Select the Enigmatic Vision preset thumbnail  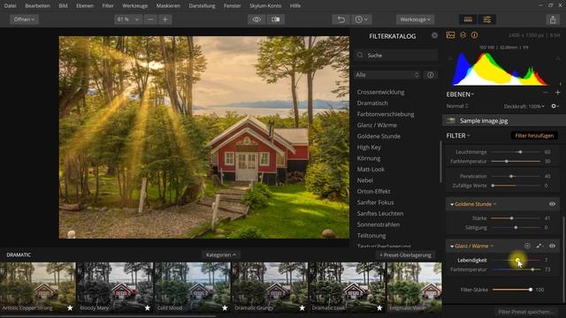point(414,287)
